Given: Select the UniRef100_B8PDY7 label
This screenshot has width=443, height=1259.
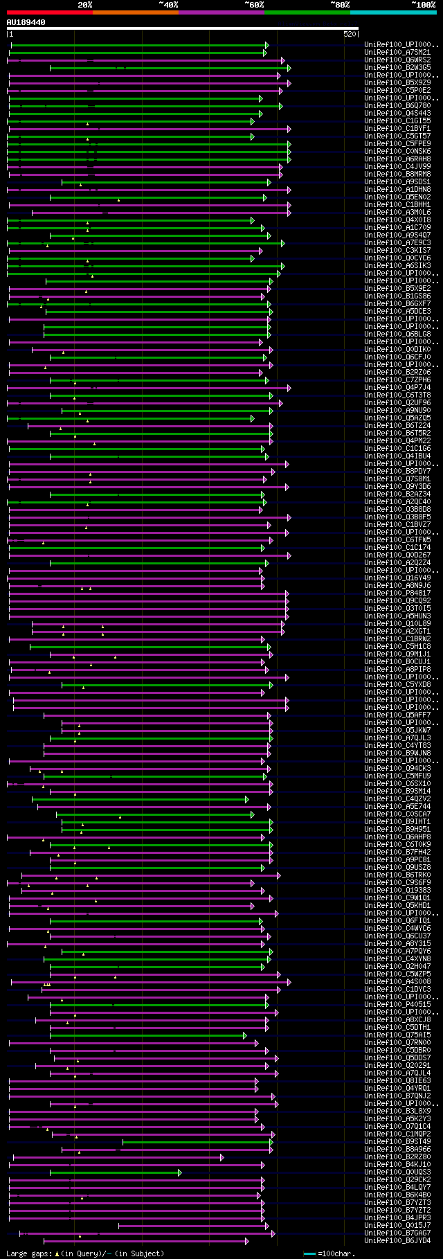Looking at the screenshot, I should coord(397,472).
